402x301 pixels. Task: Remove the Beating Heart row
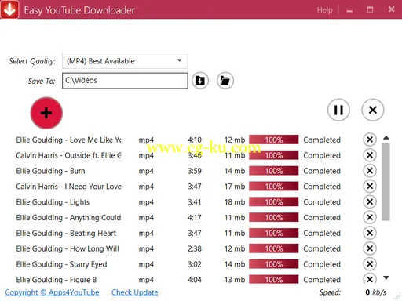click(370, 233)
